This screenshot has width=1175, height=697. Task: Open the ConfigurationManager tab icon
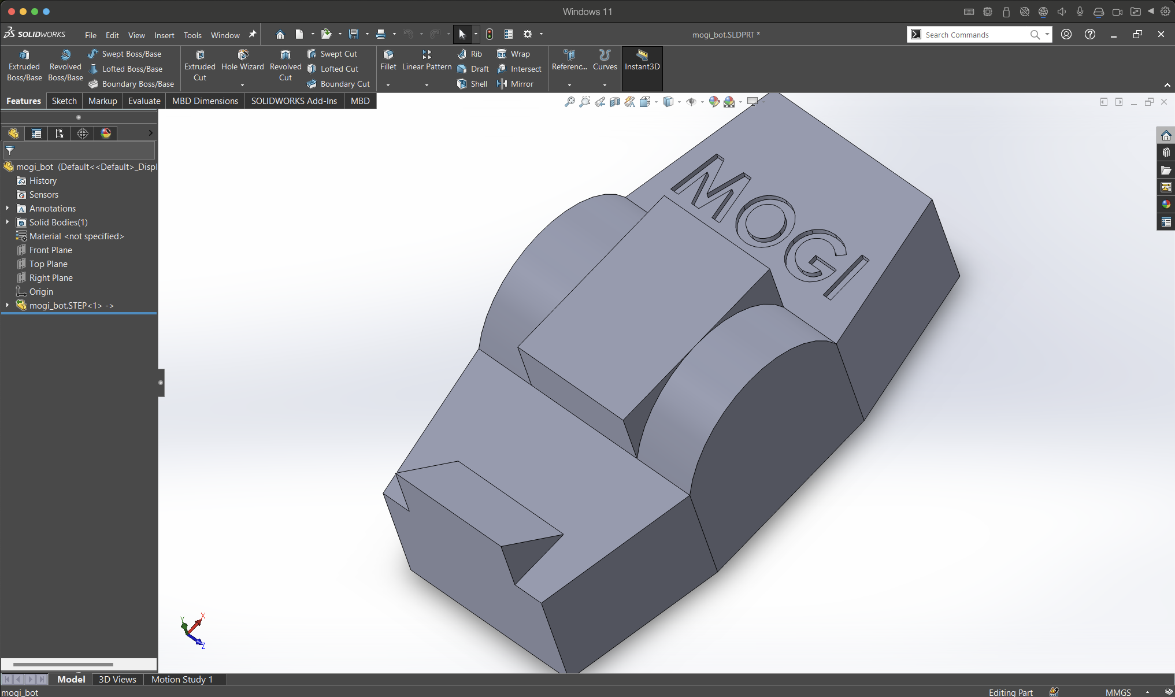point(60,134)
